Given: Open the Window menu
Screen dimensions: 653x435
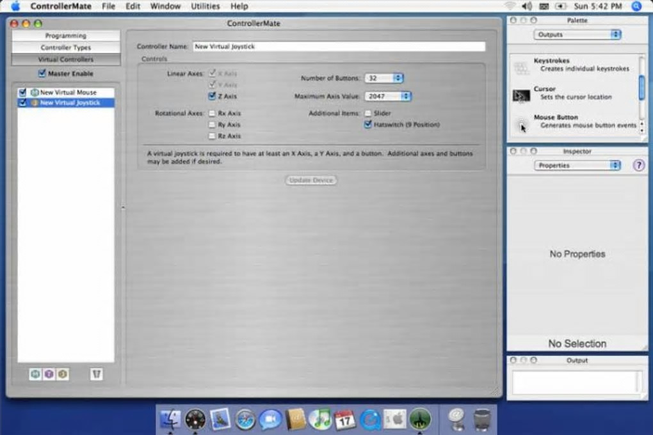Looking at the screenshot, I should click(165, 6).
